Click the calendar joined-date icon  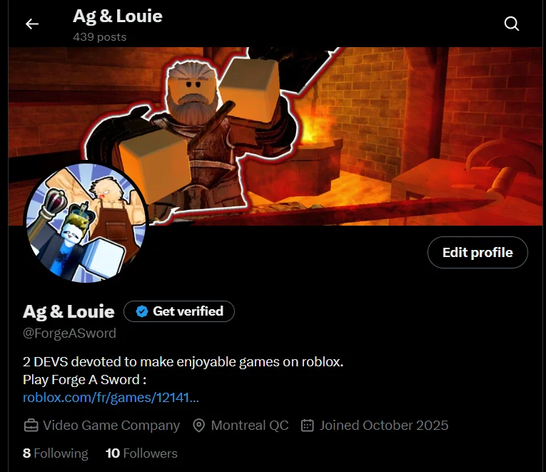pos(307,426)
